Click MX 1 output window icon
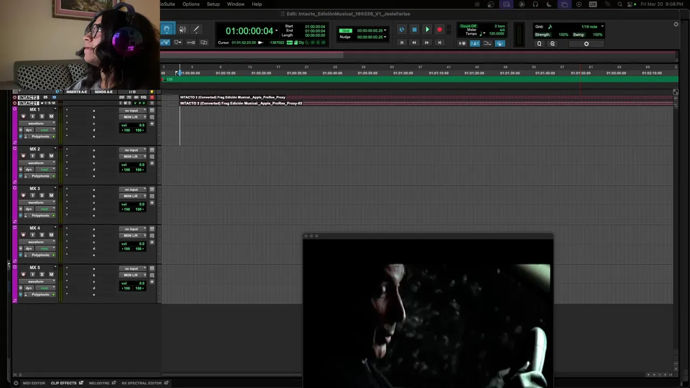The width and height of the screenshot is (690, 388). coord(152,110)
